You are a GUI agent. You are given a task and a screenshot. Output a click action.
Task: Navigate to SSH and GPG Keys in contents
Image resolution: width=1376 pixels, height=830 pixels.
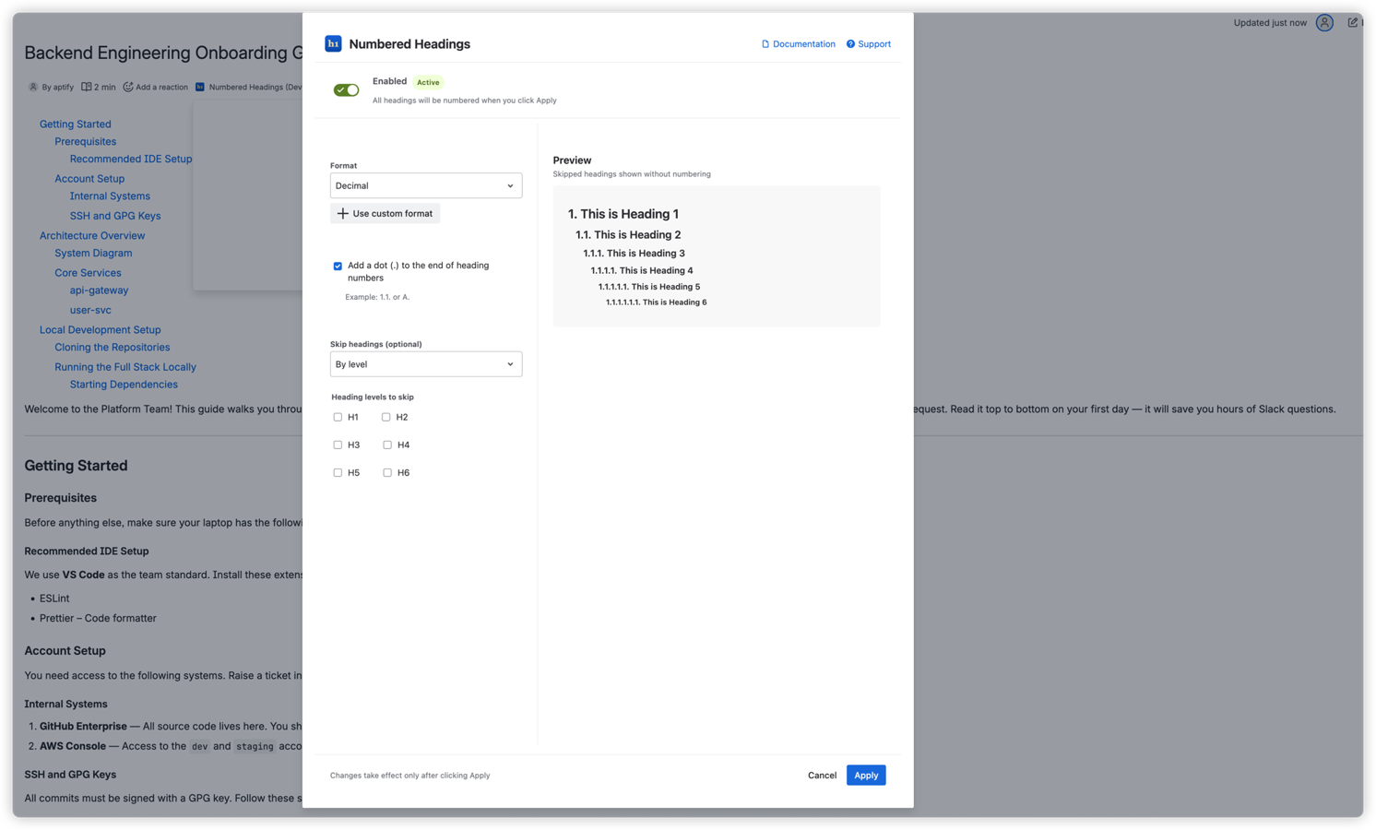(x=115, y=215)
